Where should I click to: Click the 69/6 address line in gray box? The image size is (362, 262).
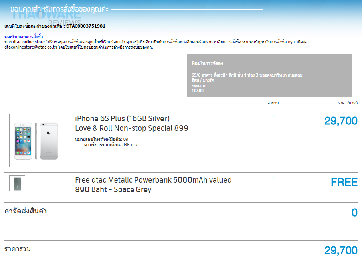[247, 75]
